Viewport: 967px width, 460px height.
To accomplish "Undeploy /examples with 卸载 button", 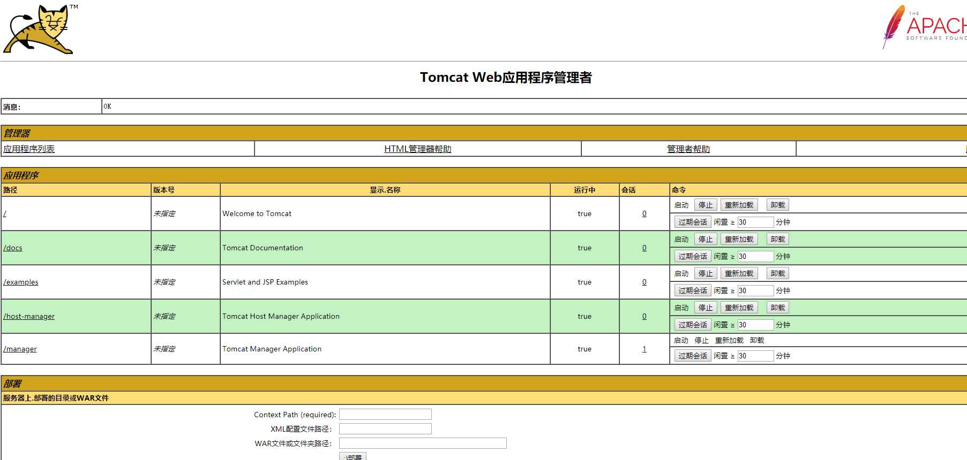I will tap(777, 273).
